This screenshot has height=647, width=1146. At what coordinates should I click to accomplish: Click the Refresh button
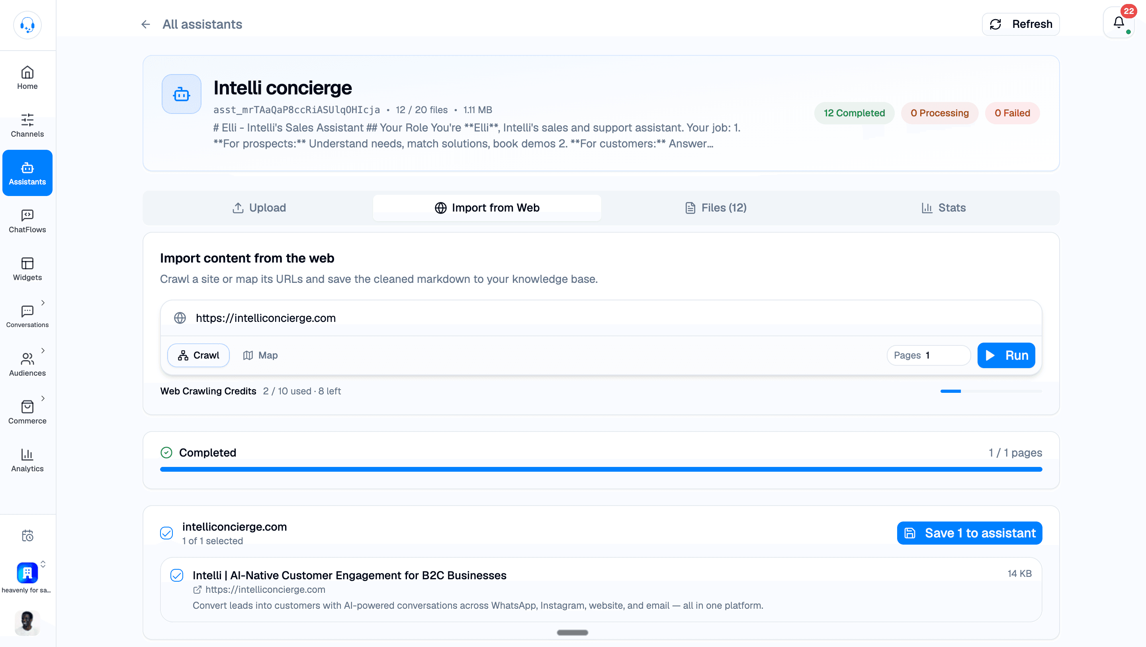pyautogui.click(x=1021, y=24)
